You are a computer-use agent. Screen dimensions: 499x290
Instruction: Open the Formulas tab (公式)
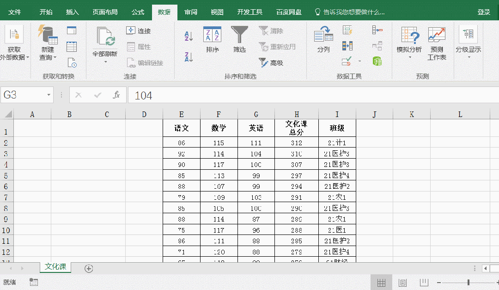pos(138,12)
